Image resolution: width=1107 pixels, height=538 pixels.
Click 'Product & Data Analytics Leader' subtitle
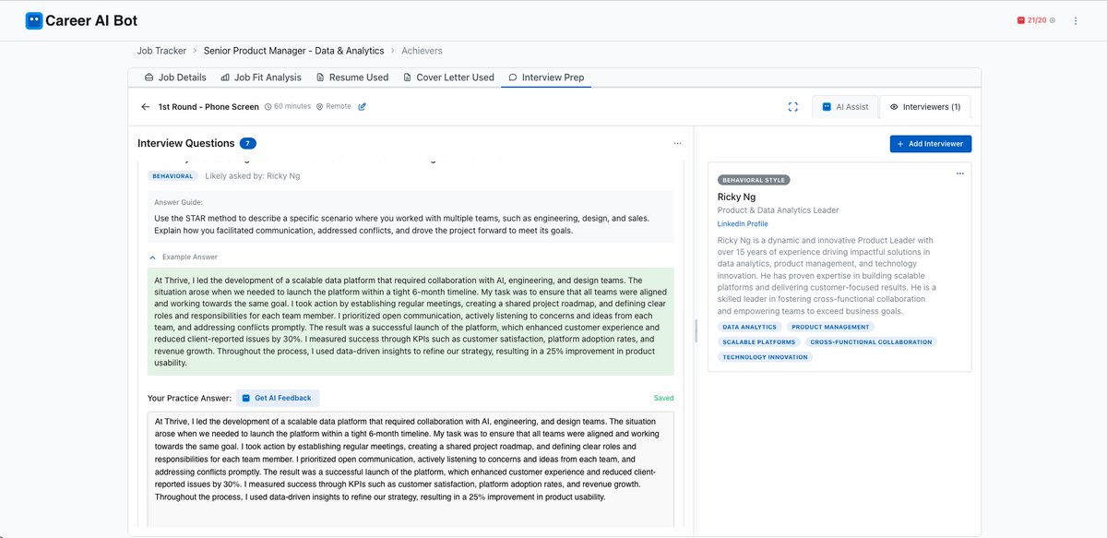click(779, 210)
